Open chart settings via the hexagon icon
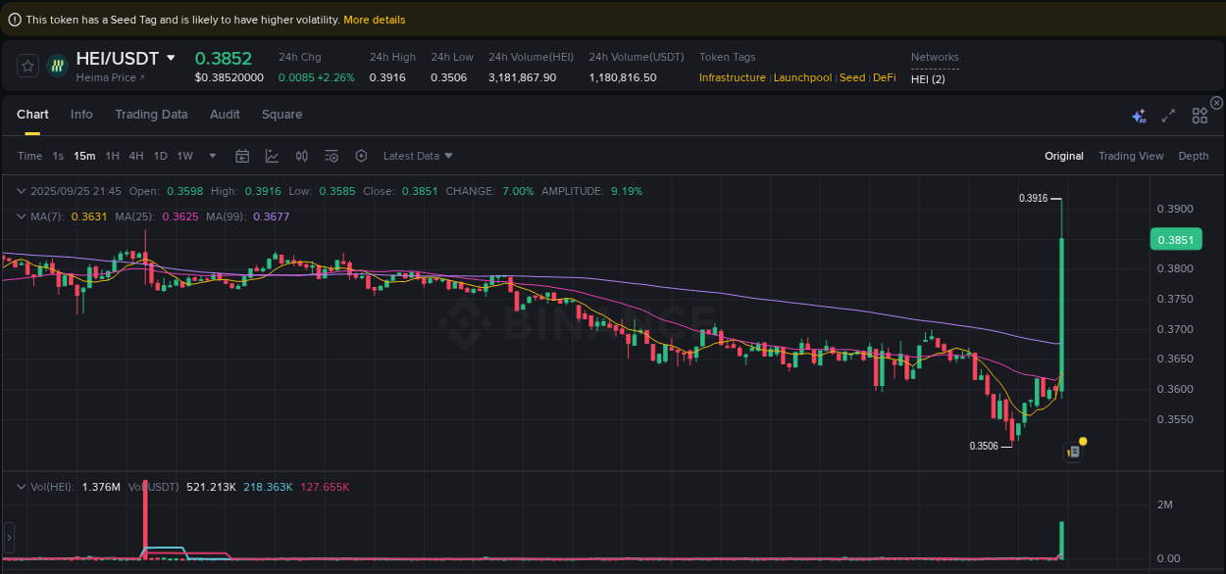1226x574 pixels. (x=361, y=155)
